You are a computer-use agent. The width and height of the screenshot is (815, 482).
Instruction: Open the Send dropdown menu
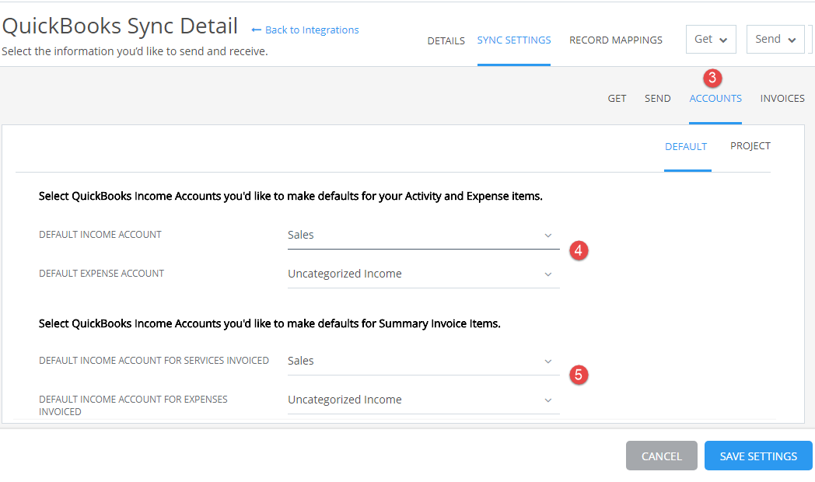point(775,38)
